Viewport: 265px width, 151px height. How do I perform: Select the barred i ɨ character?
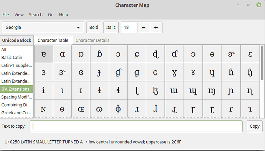pos(44,91)
